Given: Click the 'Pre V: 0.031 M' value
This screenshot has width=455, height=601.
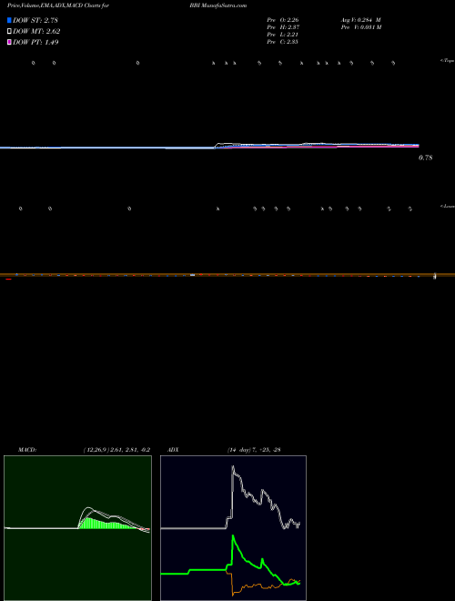Looking at the screenshot, I should (x=361, y=27).
